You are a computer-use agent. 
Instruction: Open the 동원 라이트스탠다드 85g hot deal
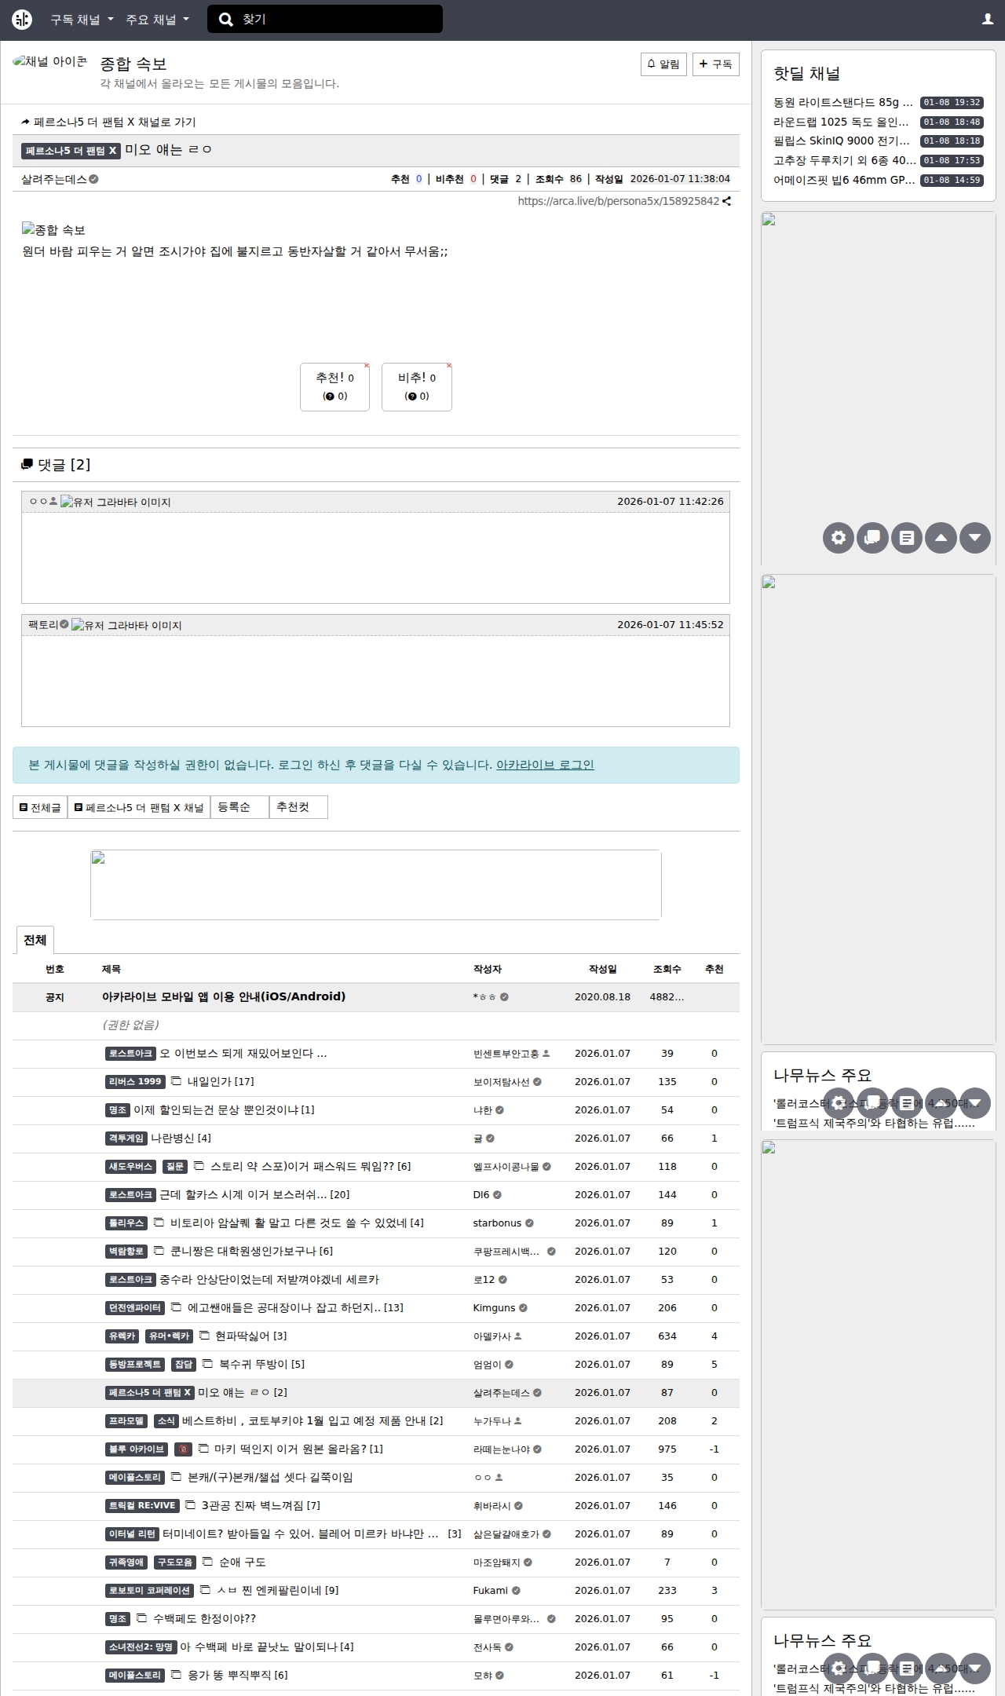(842, 103)
